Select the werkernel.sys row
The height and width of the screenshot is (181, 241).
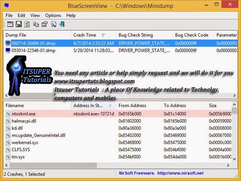click(118, 143)
